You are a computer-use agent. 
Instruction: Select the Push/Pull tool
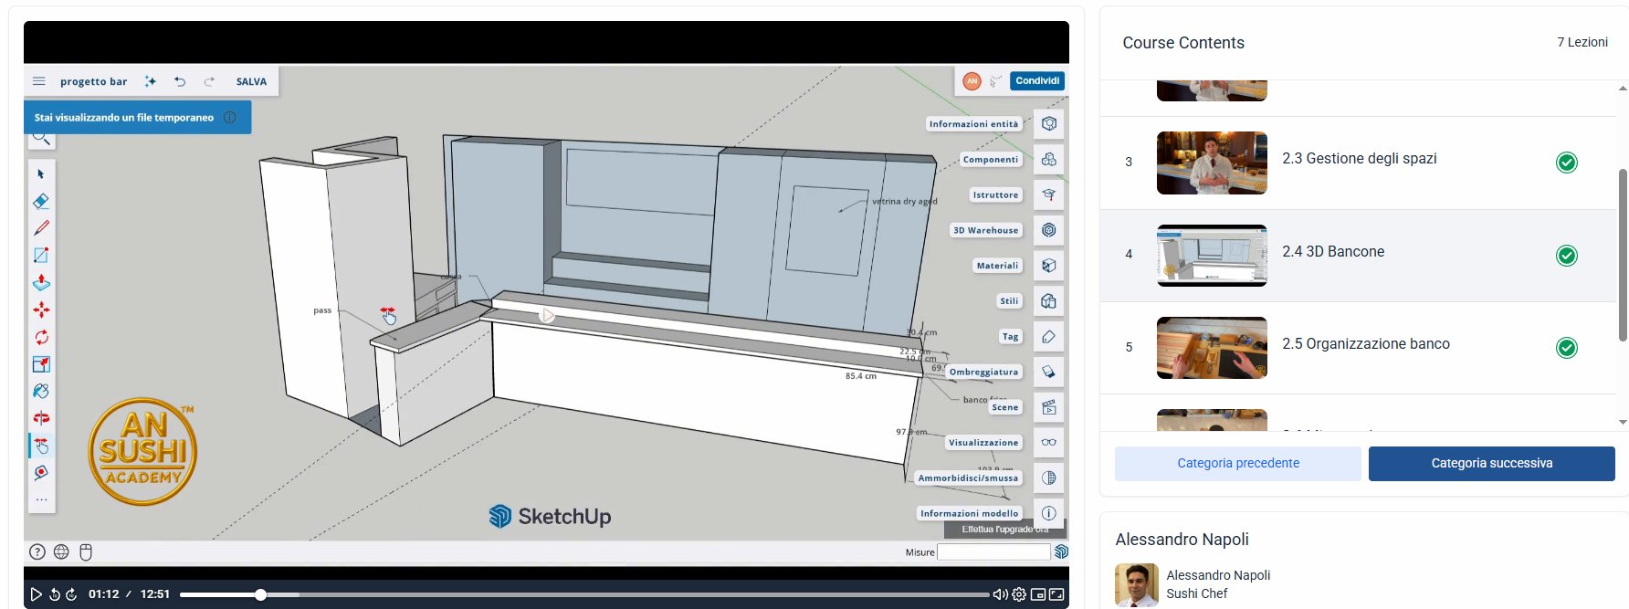click(41, 283)
